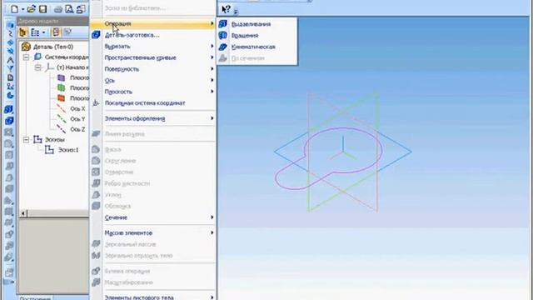Click the scaling icon in left sidebar
This screenshot has height=300, width=533.
pyautogui.click(x=9, y=246)
